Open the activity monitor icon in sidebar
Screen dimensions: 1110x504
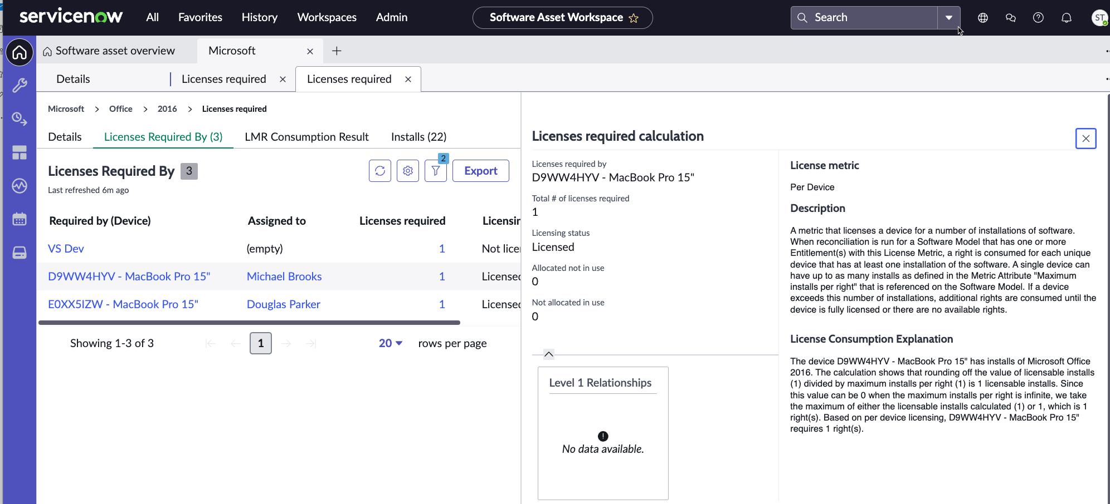[20, 186]
